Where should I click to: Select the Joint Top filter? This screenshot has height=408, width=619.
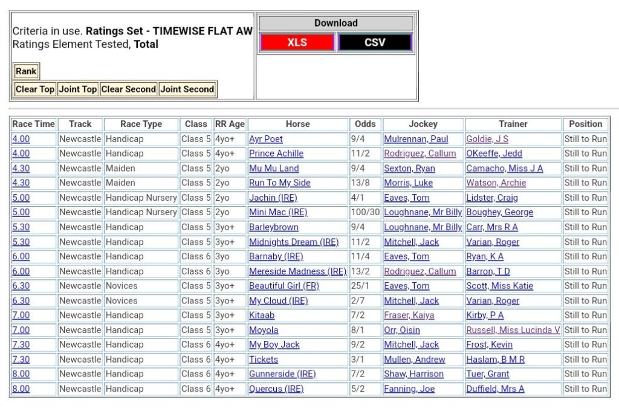click(77, 89)
